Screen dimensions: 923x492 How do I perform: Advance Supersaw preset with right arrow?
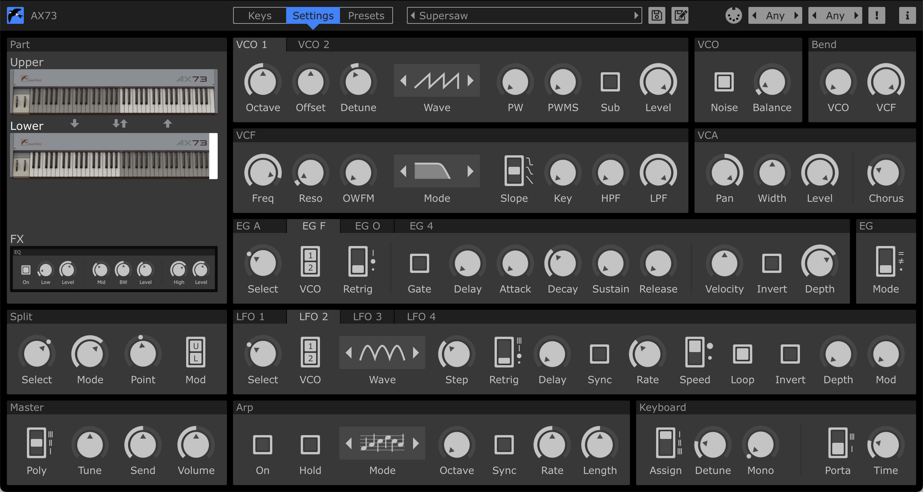coord(636,16)
